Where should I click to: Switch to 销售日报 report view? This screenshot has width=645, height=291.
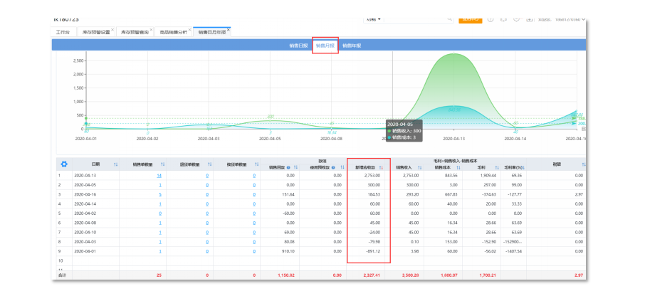(x=299, y=46)
